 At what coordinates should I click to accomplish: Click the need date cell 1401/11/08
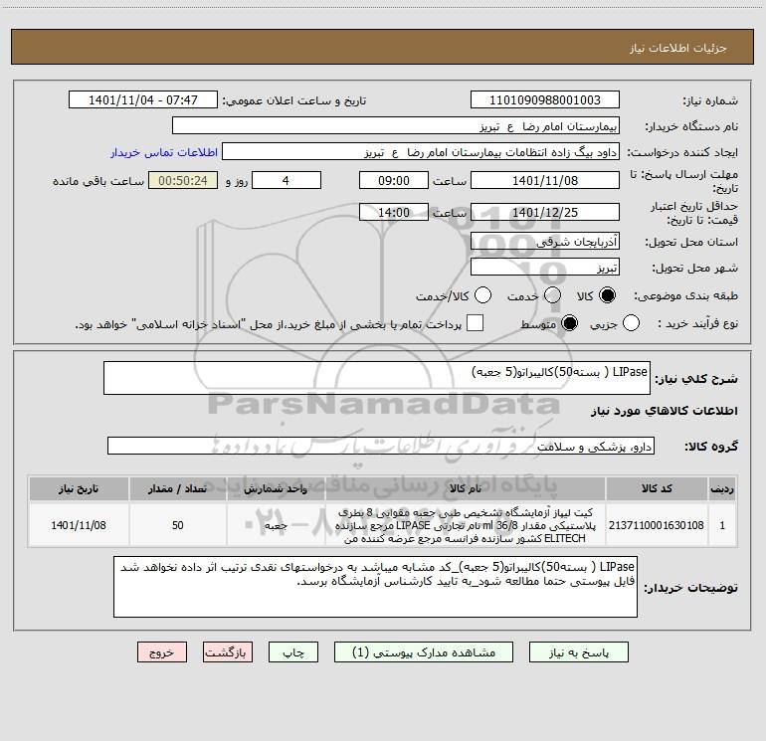click(x=79, y=525)
